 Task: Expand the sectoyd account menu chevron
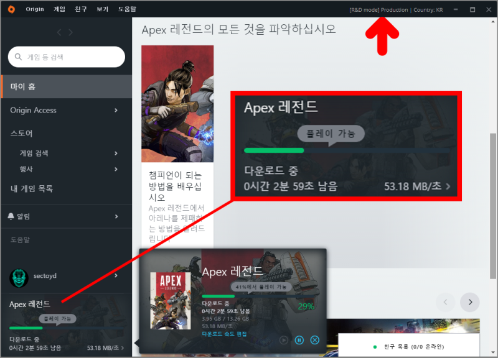tap(116, 275)
